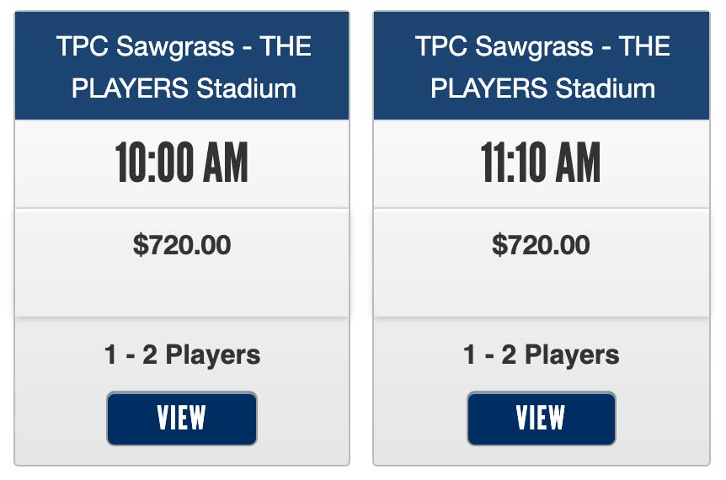Click the $720.00 price on the 10:00 AM card

182,245
